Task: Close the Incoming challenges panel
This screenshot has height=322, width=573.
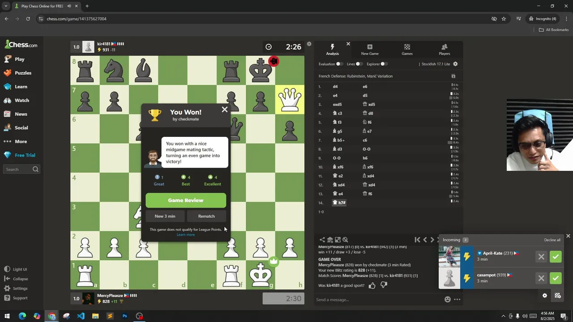Action: [x=568, y=236]
